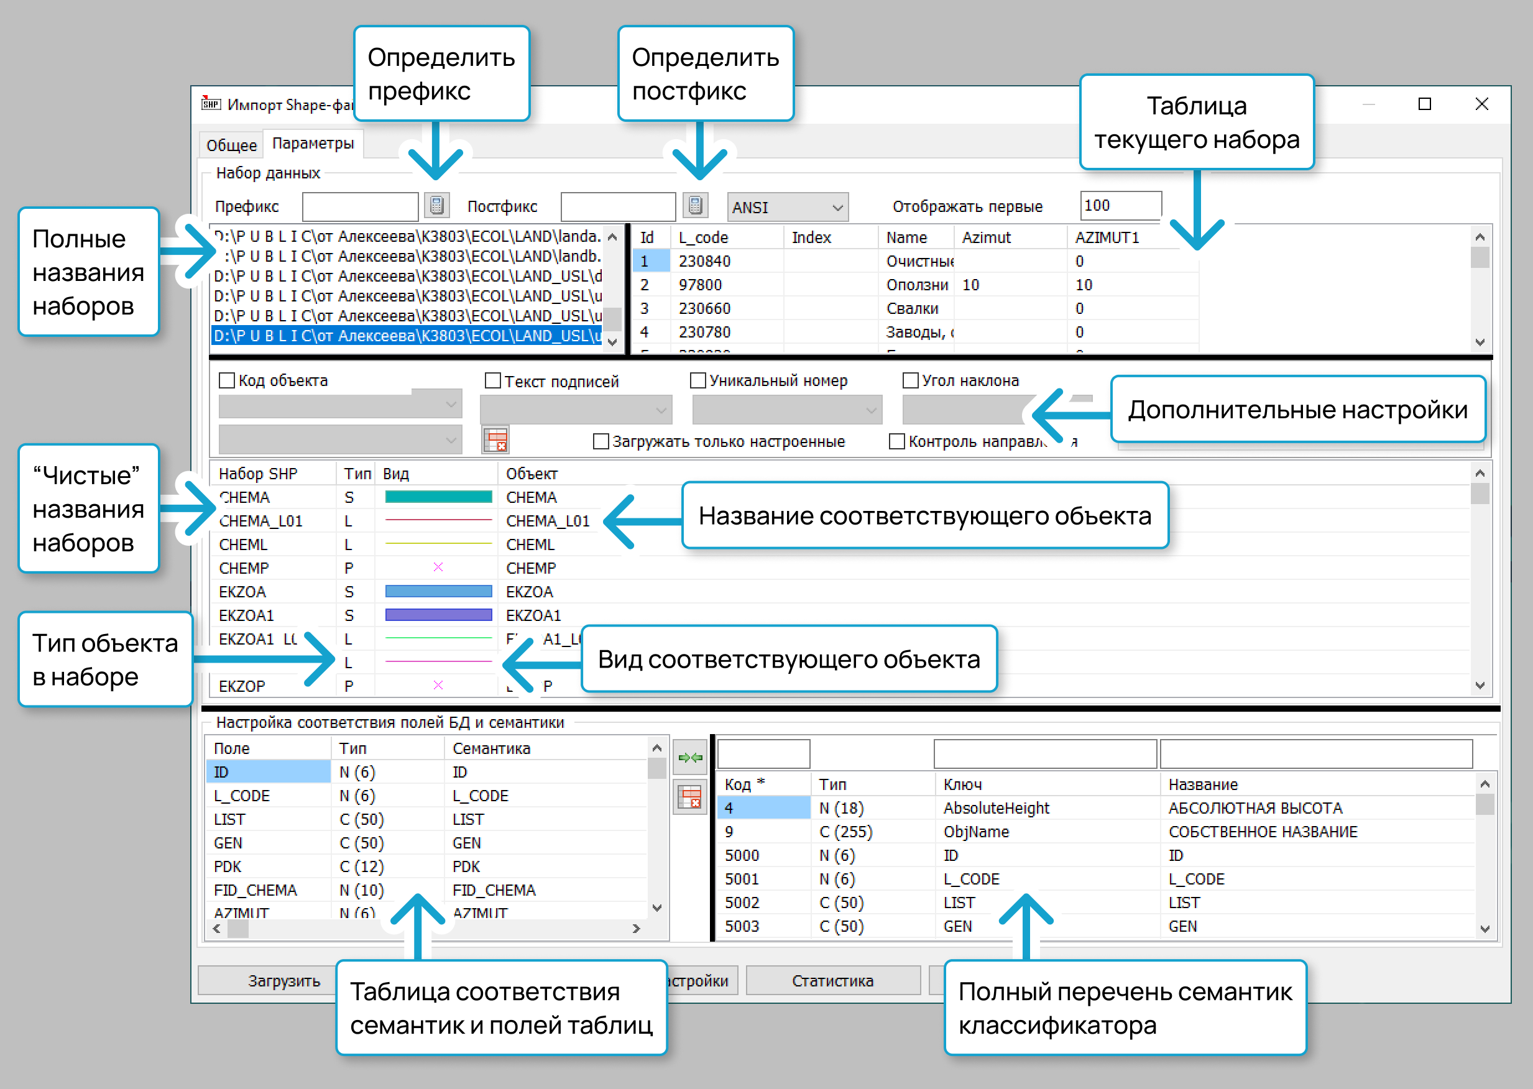Image resolution: width=1533 pixels, height=1089 pixels.
Task: Click the green arrows match-fields icon
Action: 690,758
